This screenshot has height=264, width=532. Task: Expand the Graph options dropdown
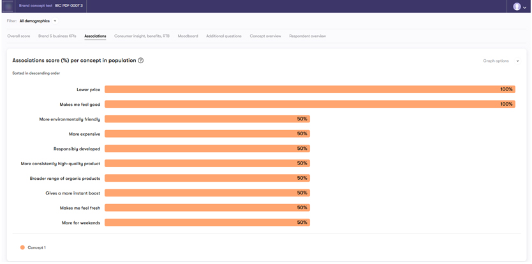(501, 61)
